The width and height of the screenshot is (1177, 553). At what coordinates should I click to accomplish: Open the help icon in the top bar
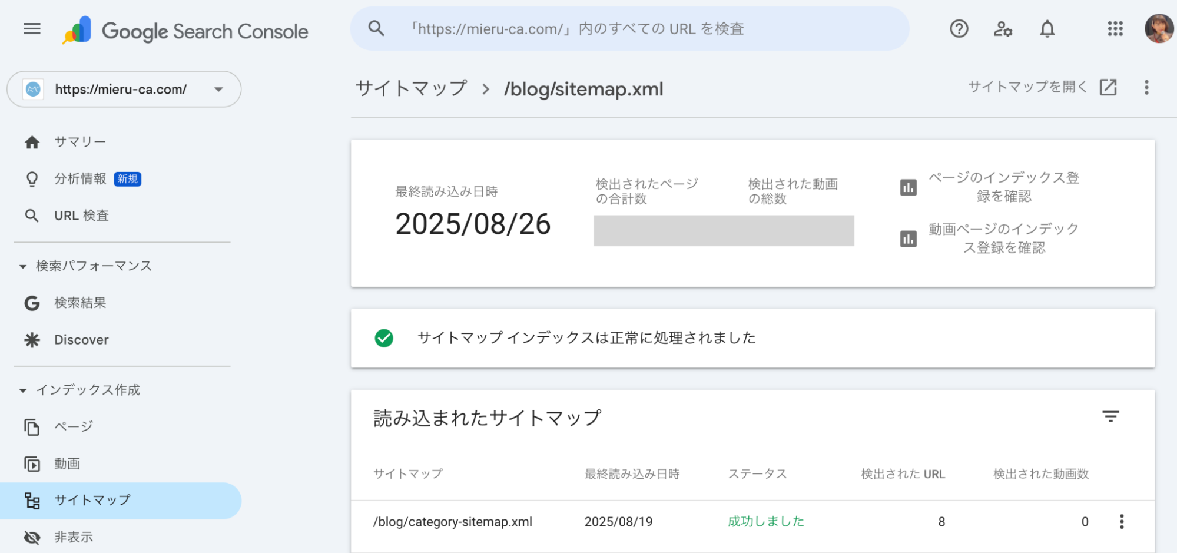click(x=959, y=29)
